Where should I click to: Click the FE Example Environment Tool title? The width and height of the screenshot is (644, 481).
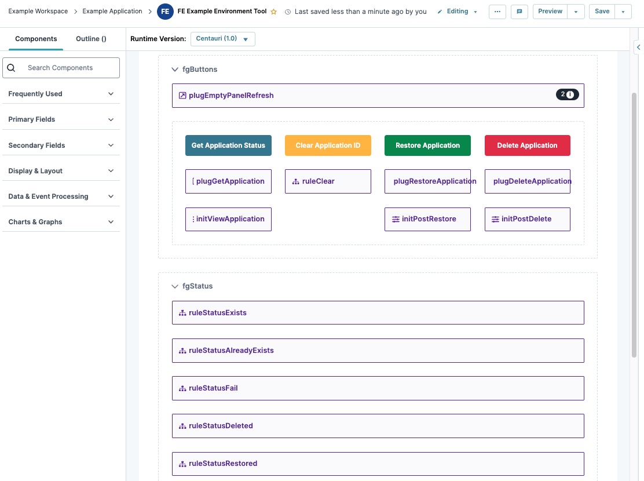click(222, 12)
